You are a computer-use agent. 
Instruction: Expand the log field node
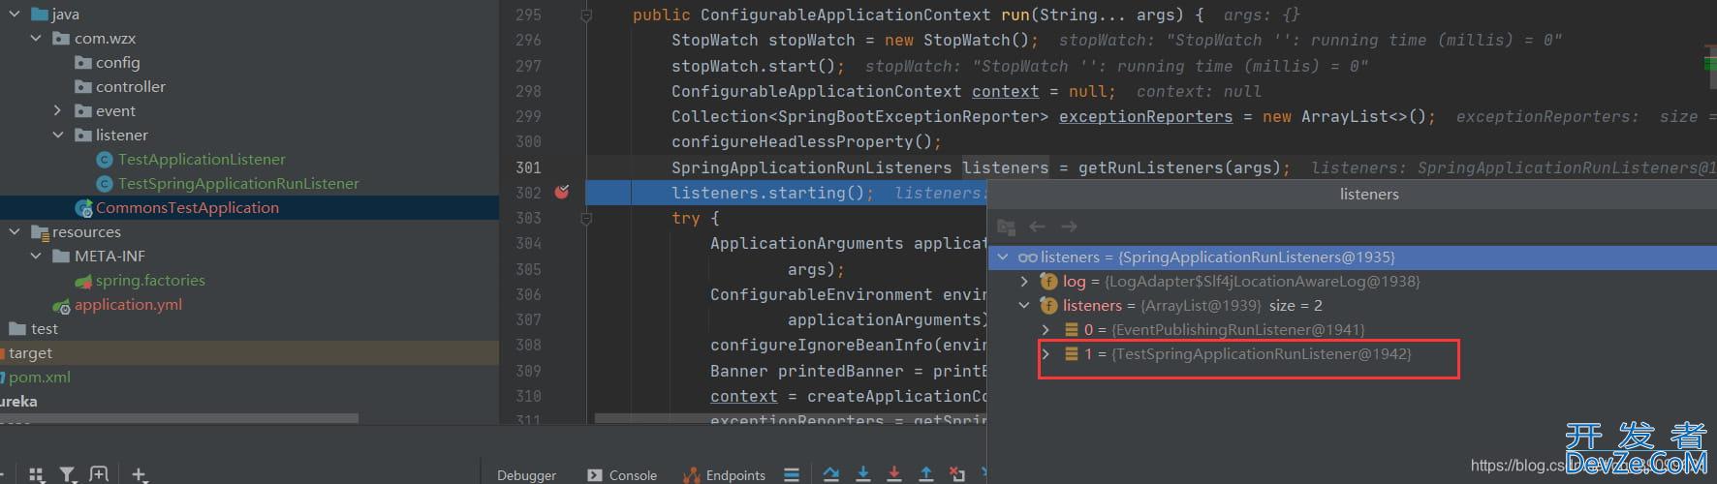[1024, 282]
